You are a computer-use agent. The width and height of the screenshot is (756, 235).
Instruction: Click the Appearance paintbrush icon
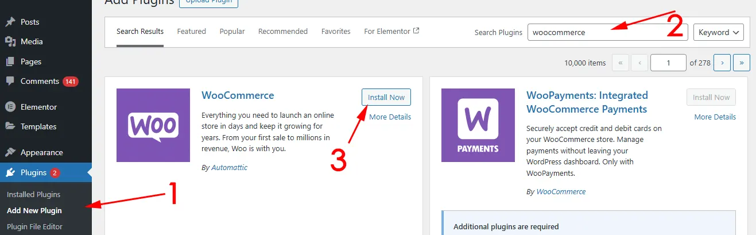[x=10, y=152]
